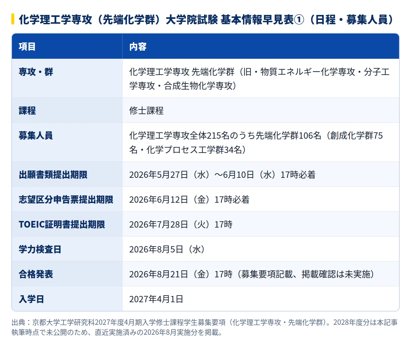
Task: Select the 専攻・群 row label
Action: (x=67, y=78)
